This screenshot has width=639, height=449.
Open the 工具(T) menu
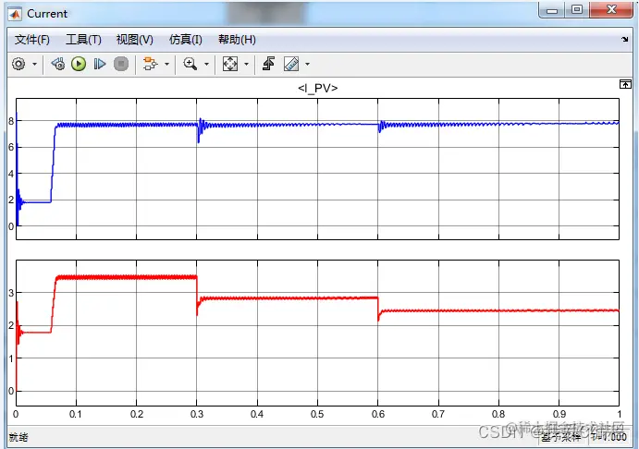click(x=83, y=40)
